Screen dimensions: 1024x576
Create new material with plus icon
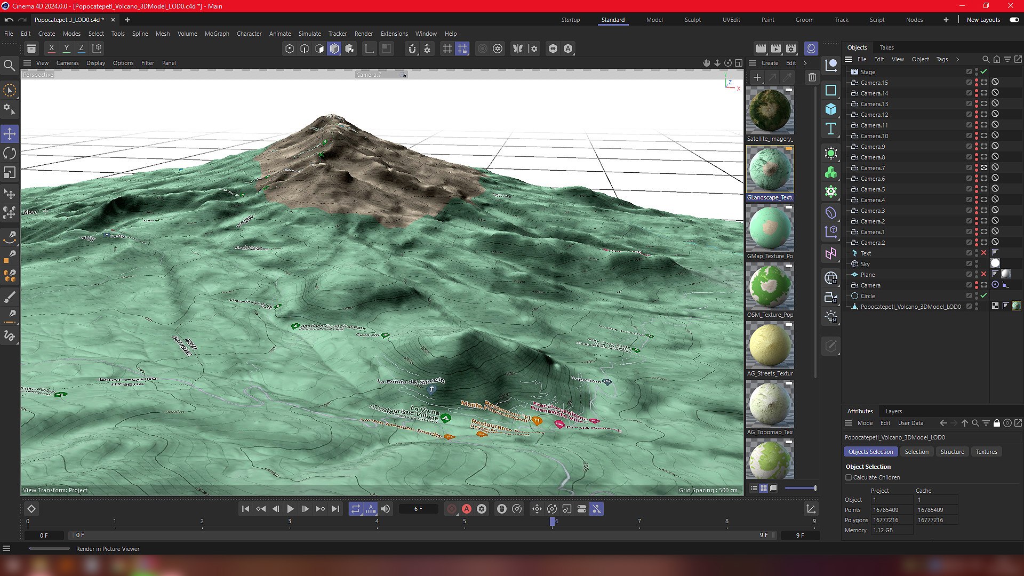tap(757, 77)
